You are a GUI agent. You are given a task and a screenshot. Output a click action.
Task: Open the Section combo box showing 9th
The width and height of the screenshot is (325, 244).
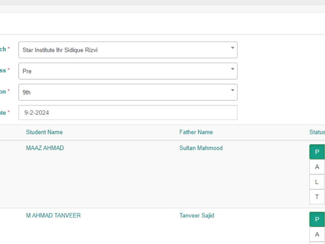coord(128,92)
